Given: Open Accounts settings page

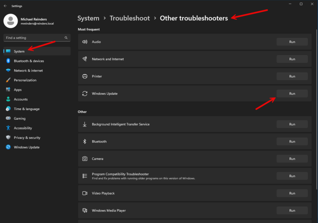Looking at the screenshot, I should point(37,99).
